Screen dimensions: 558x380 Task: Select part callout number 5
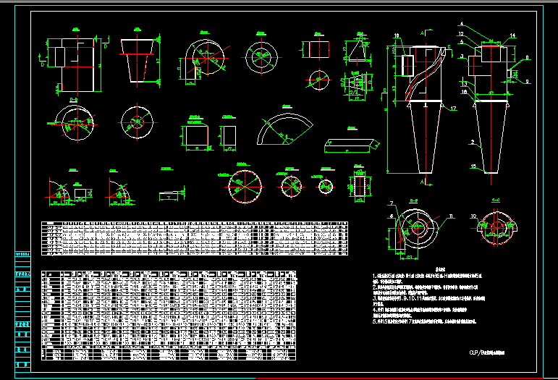coord(462,42)
